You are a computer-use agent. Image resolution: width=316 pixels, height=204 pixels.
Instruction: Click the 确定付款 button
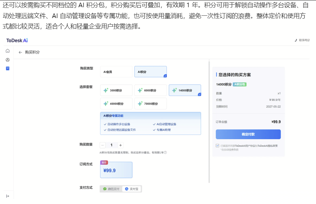[248, 134]
